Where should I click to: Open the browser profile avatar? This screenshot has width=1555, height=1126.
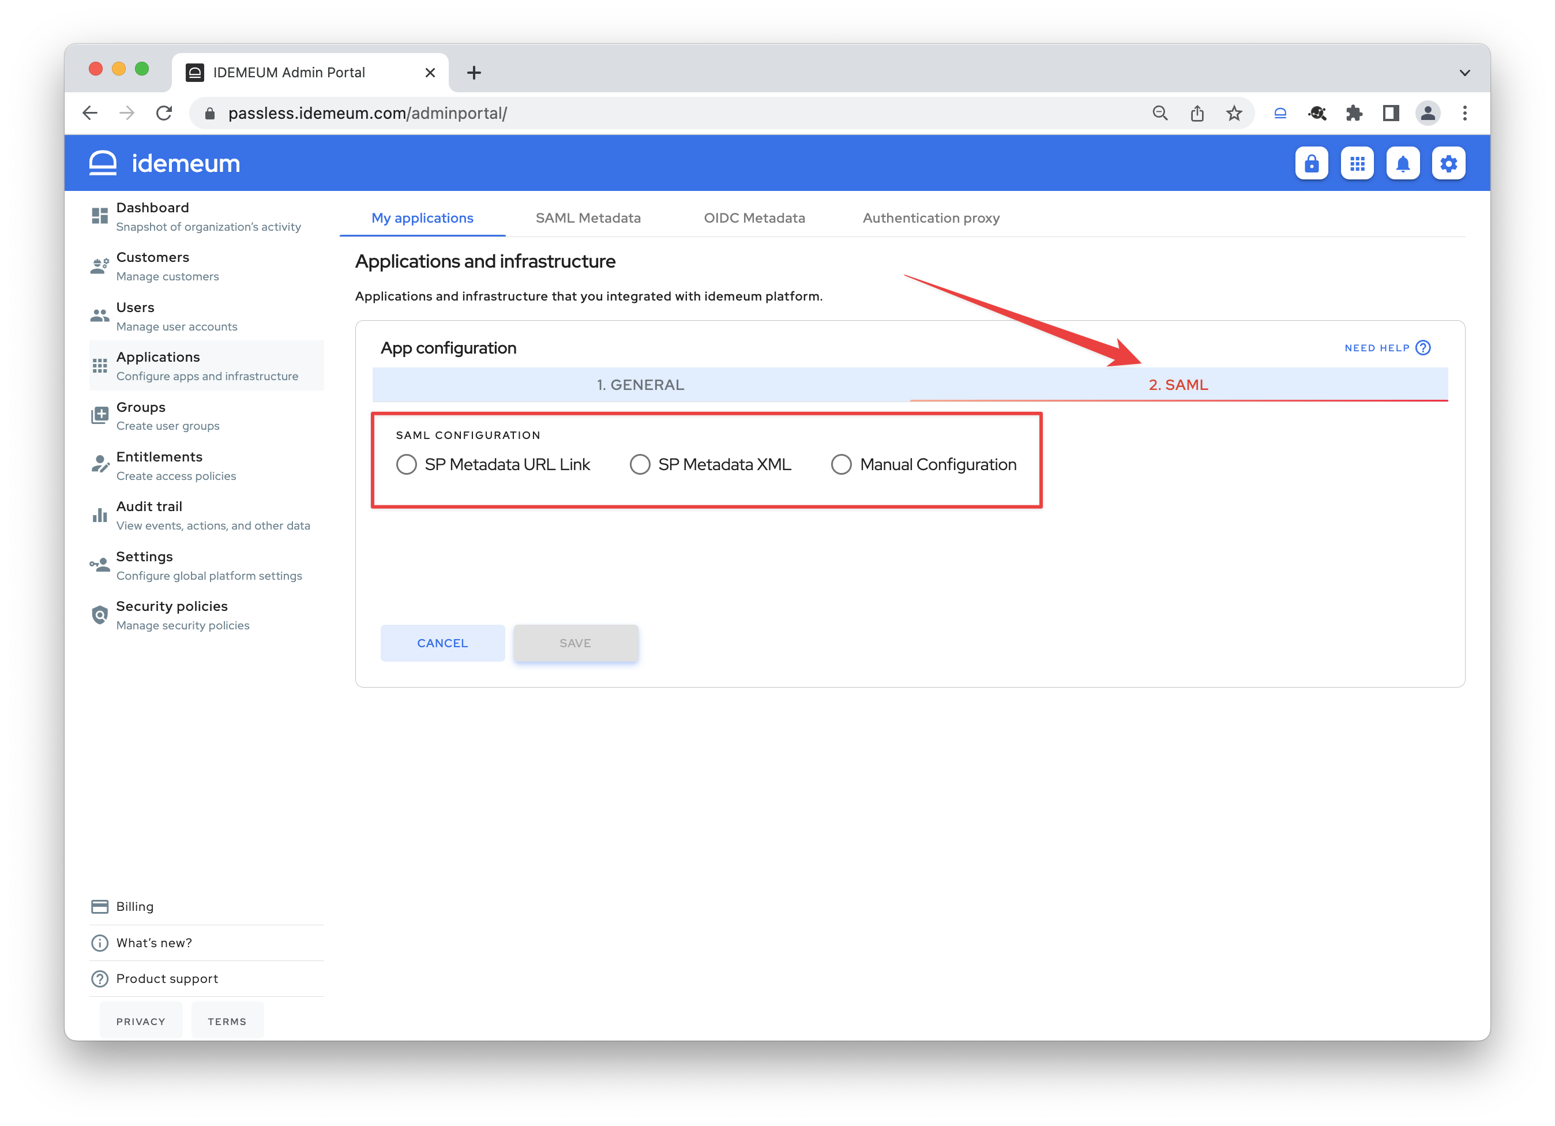(x=1428, y=113)
